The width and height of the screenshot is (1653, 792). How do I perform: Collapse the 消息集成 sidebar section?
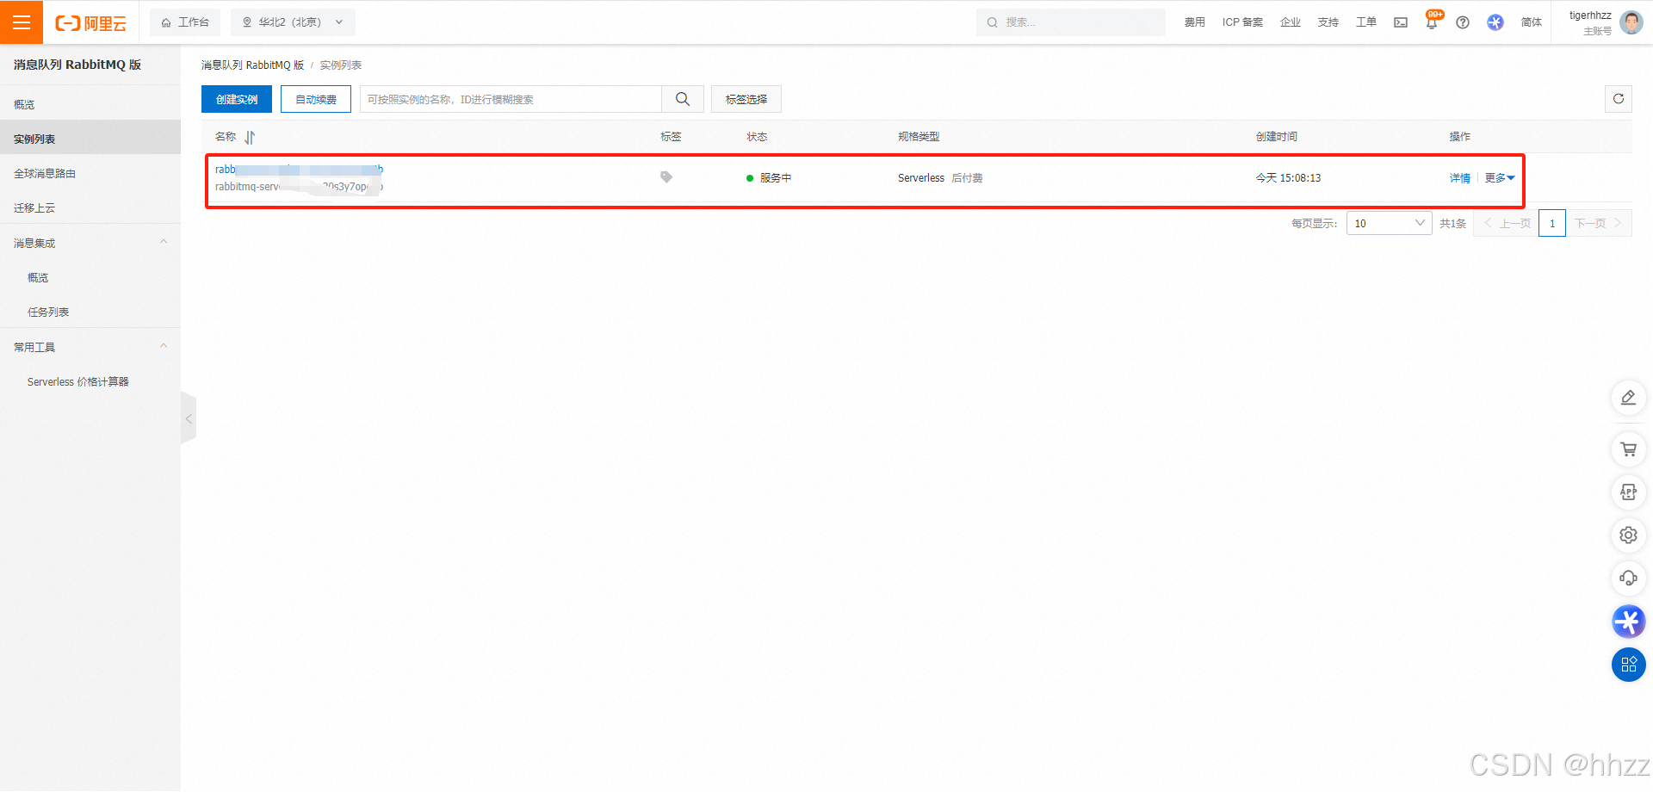pyautogui.click(x=164, y=243)
